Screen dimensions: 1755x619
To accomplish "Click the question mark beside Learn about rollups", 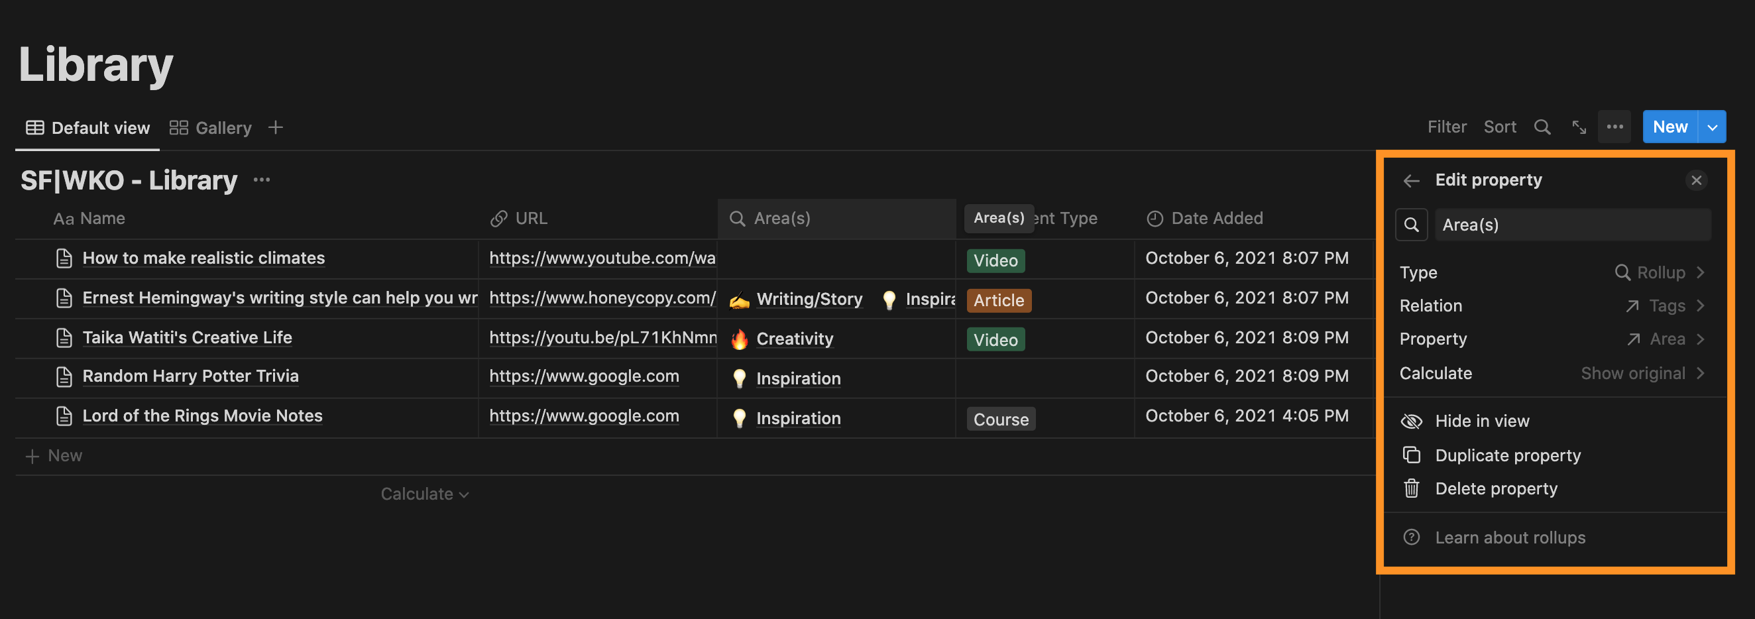I will pyautogui.click(x=1412, y=537).
